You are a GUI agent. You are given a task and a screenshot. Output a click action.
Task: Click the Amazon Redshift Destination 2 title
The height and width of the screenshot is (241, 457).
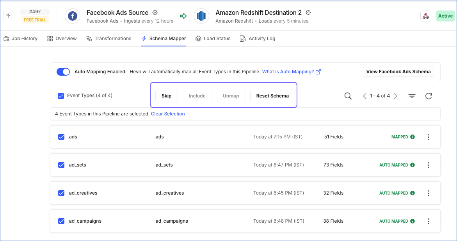point(258,12)
